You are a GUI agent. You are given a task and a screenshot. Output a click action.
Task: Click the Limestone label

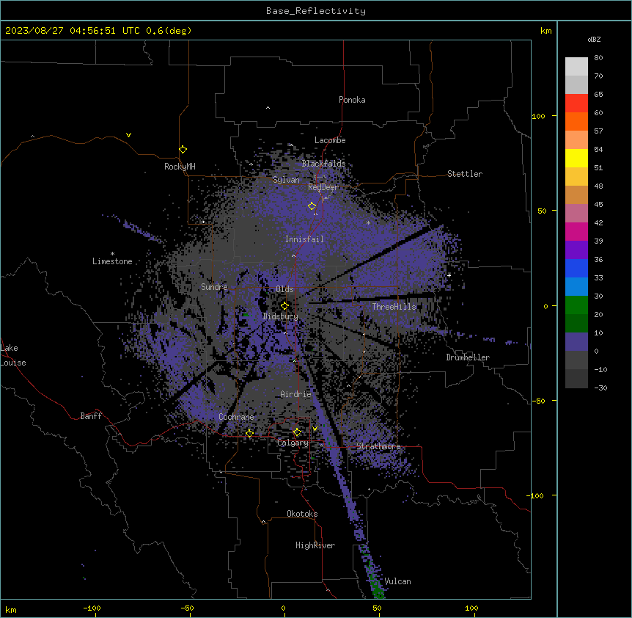coord(112,261)
